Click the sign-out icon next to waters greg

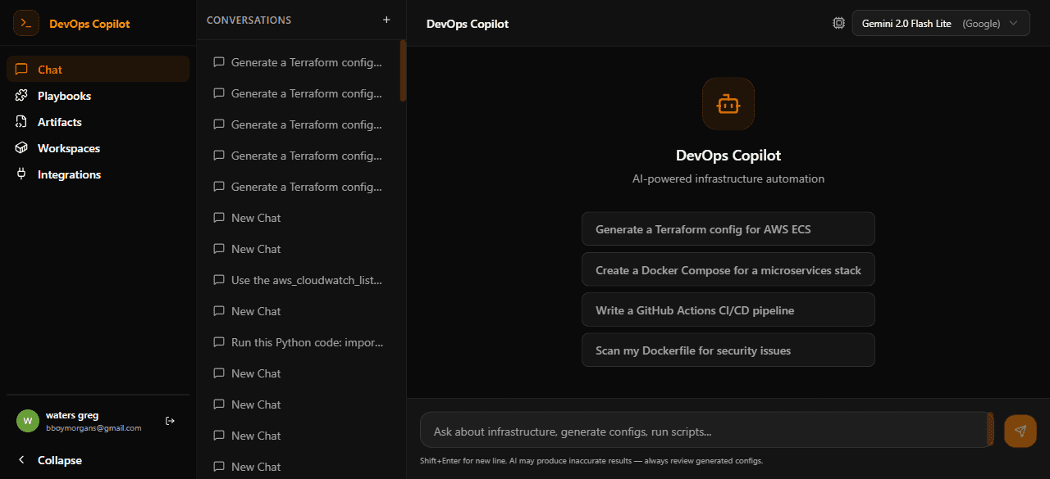170,420
